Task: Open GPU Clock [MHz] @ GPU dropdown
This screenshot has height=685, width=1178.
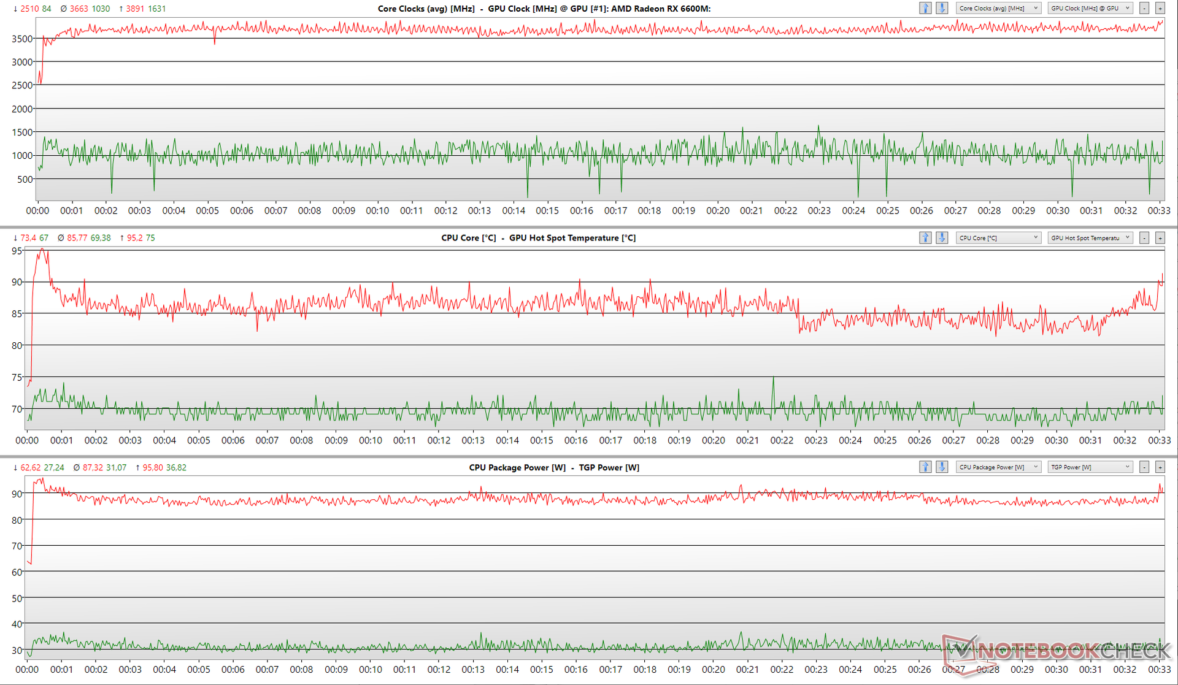Action: pos(1090,9)
